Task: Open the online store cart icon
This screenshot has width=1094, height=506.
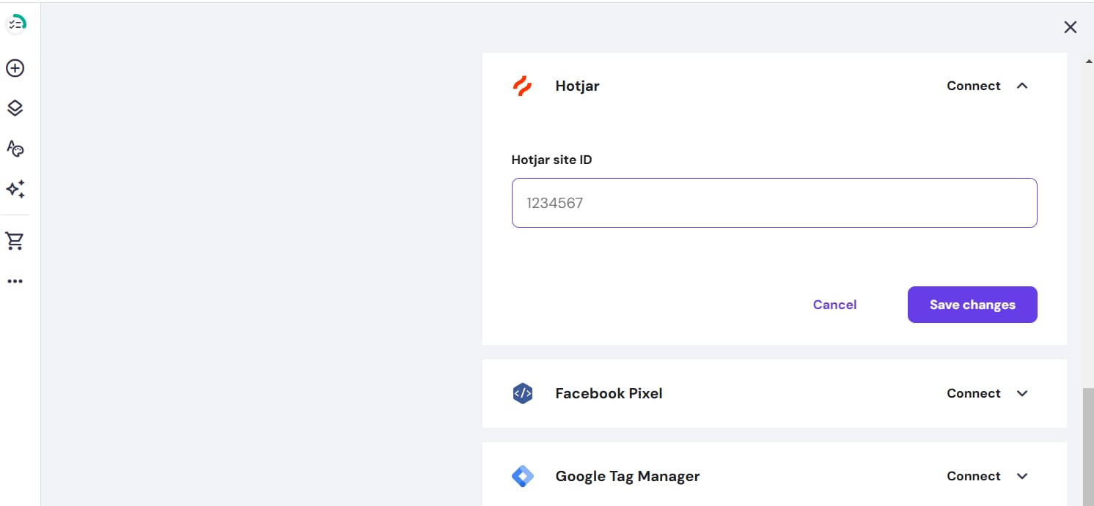Action: pyautogui.click(x=15, y=240)
